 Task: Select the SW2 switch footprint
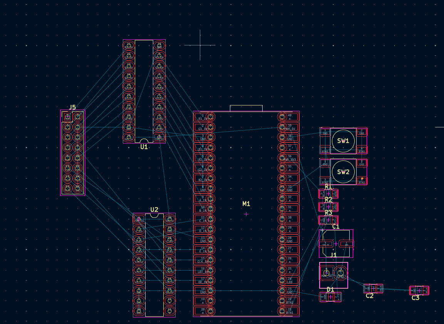343,172
